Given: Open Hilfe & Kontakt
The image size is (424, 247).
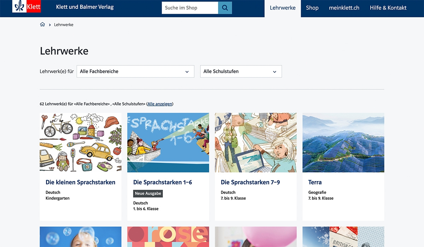Looking at the screenshot, I should pos(388,8).
